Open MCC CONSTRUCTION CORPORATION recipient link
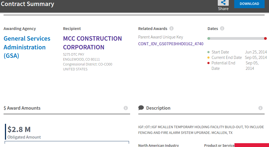This screenshot has width=269, height=147. click(93, 43)
